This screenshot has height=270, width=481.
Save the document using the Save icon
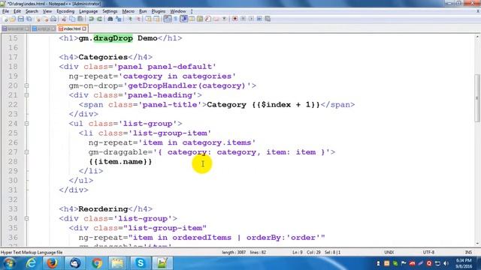pos(21,19)
